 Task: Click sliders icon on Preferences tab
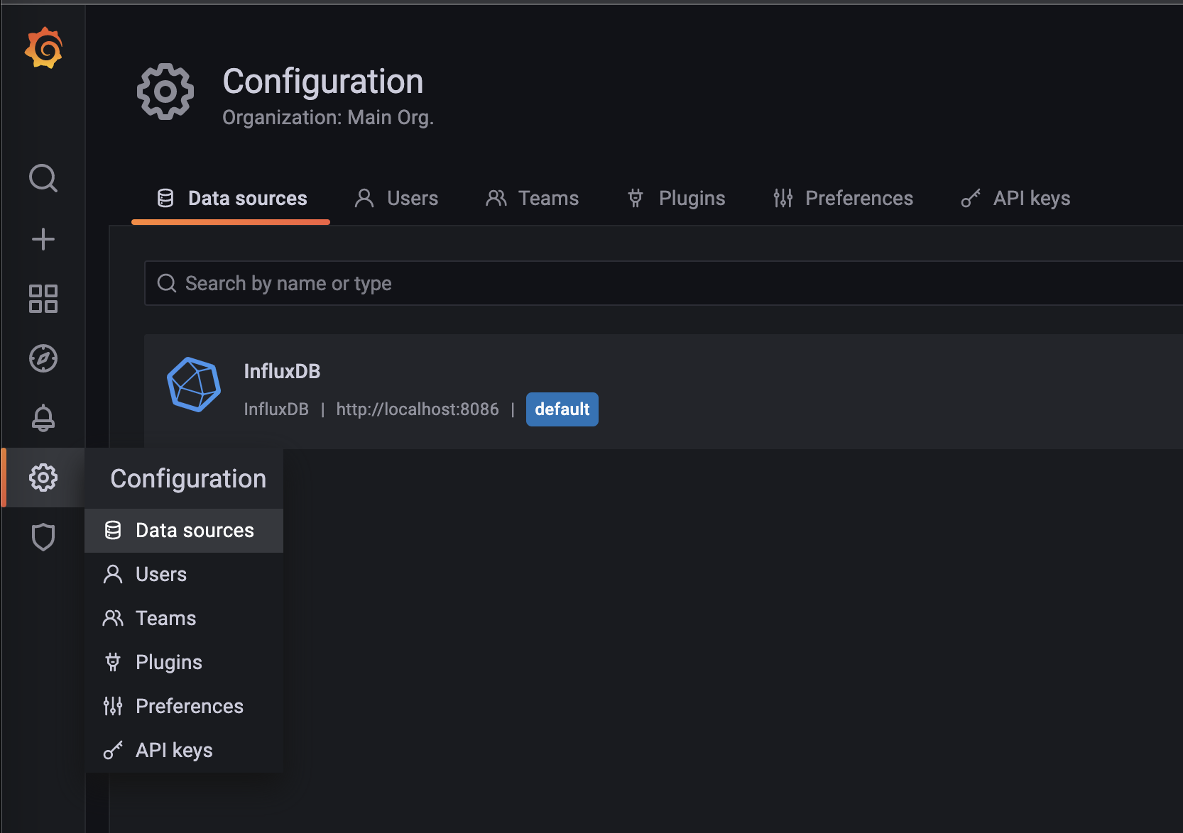783,198
